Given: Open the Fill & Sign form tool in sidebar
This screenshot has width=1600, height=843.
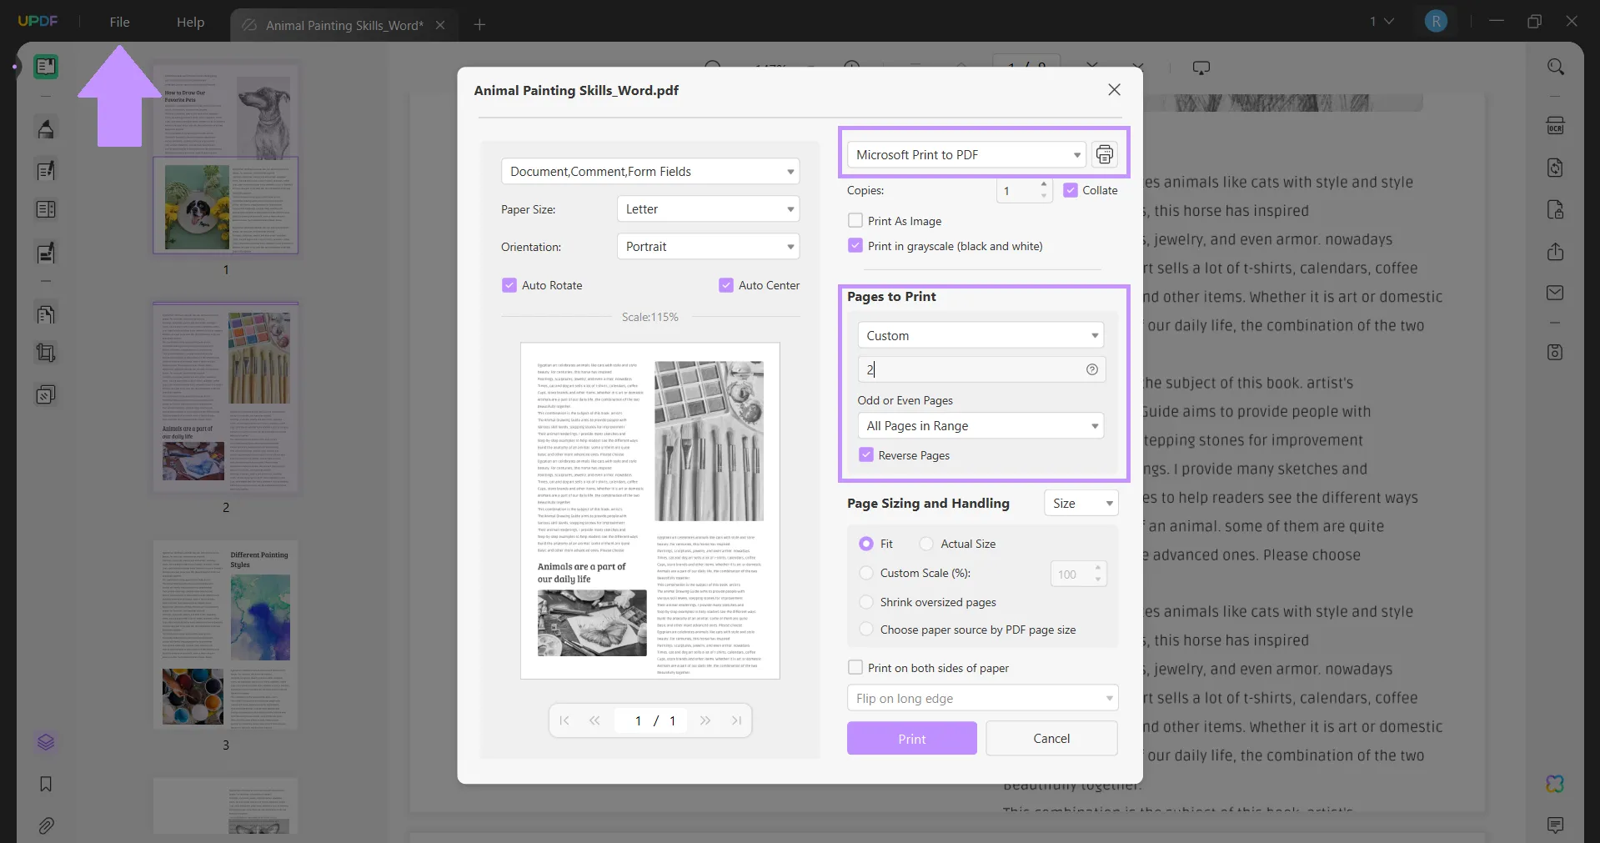Looking at the screenshot, I should tap(46, 253).
